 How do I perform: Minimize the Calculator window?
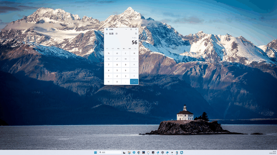[126, 29]
